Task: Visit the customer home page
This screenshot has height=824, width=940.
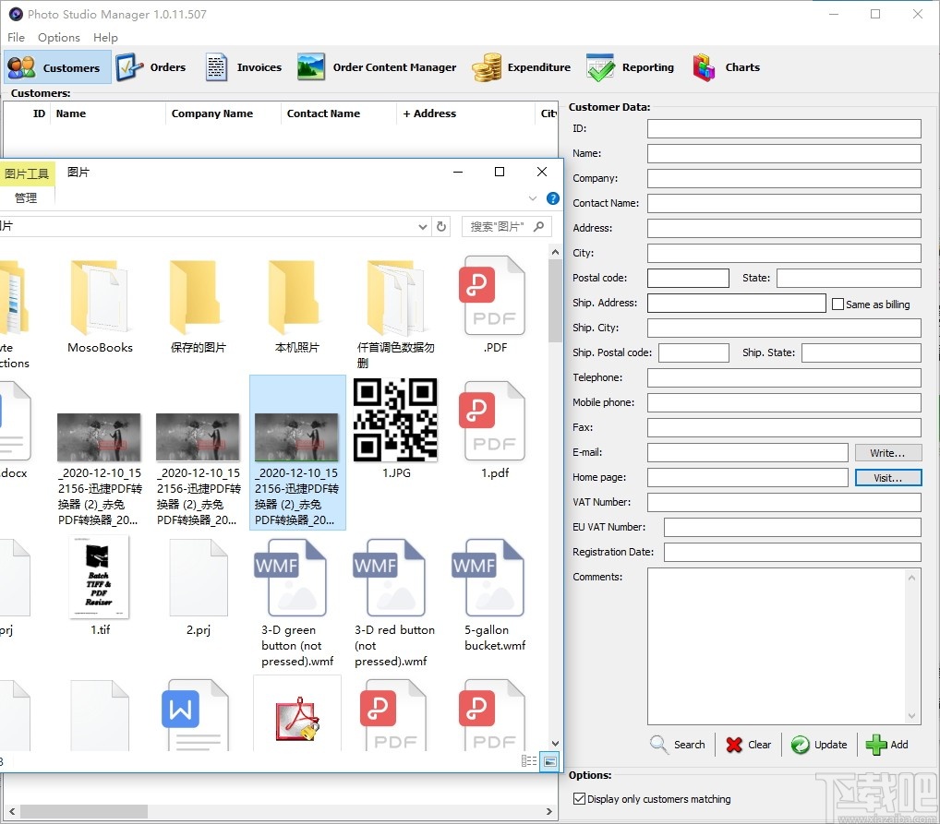Action: (887, 477)
